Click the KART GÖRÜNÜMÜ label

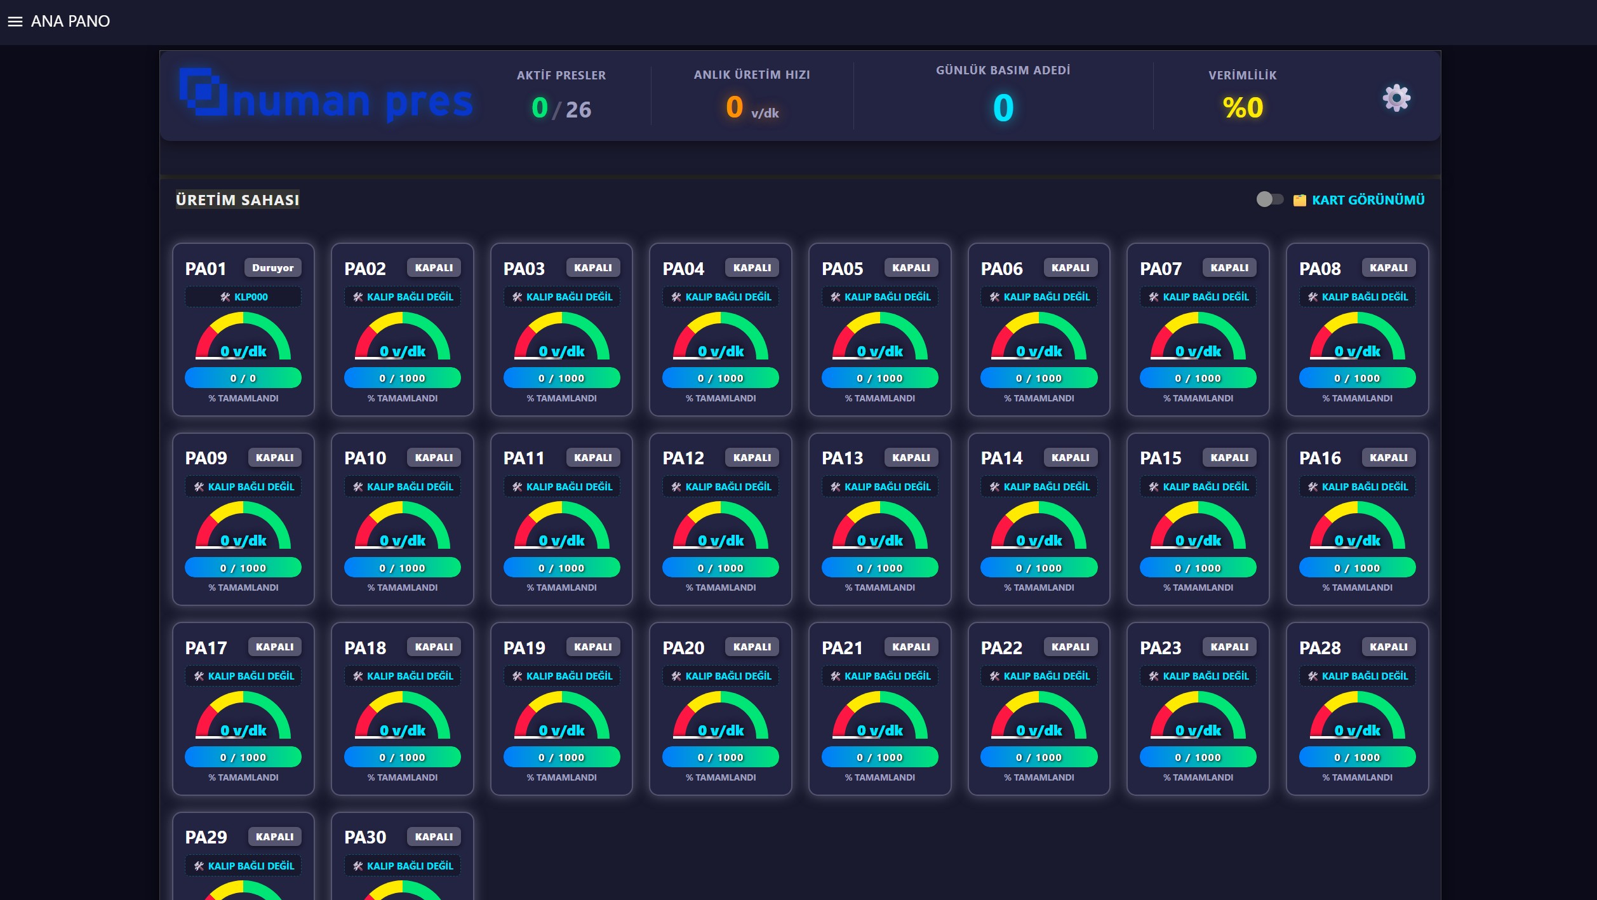coord(1368,200)
